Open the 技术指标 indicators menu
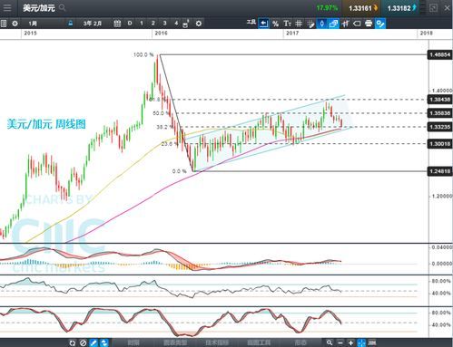The image size is (453, 347). click(217, 342)
